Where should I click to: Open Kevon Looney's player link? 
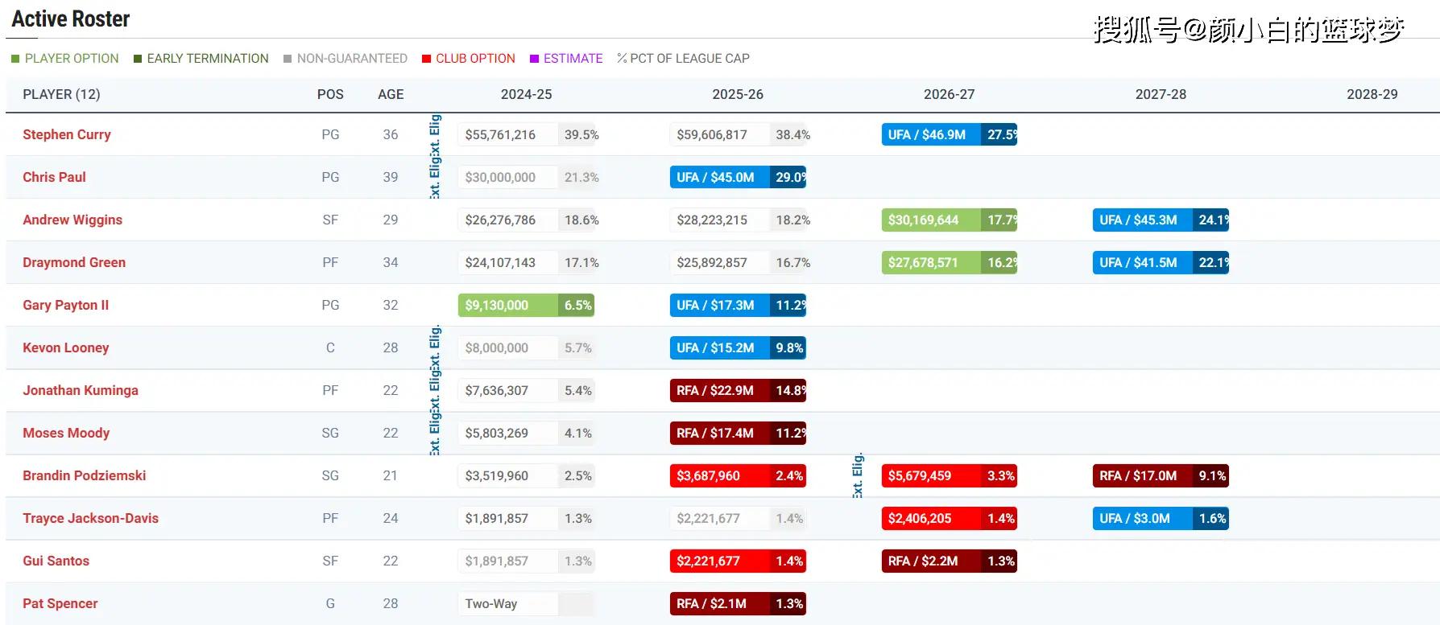65,347
